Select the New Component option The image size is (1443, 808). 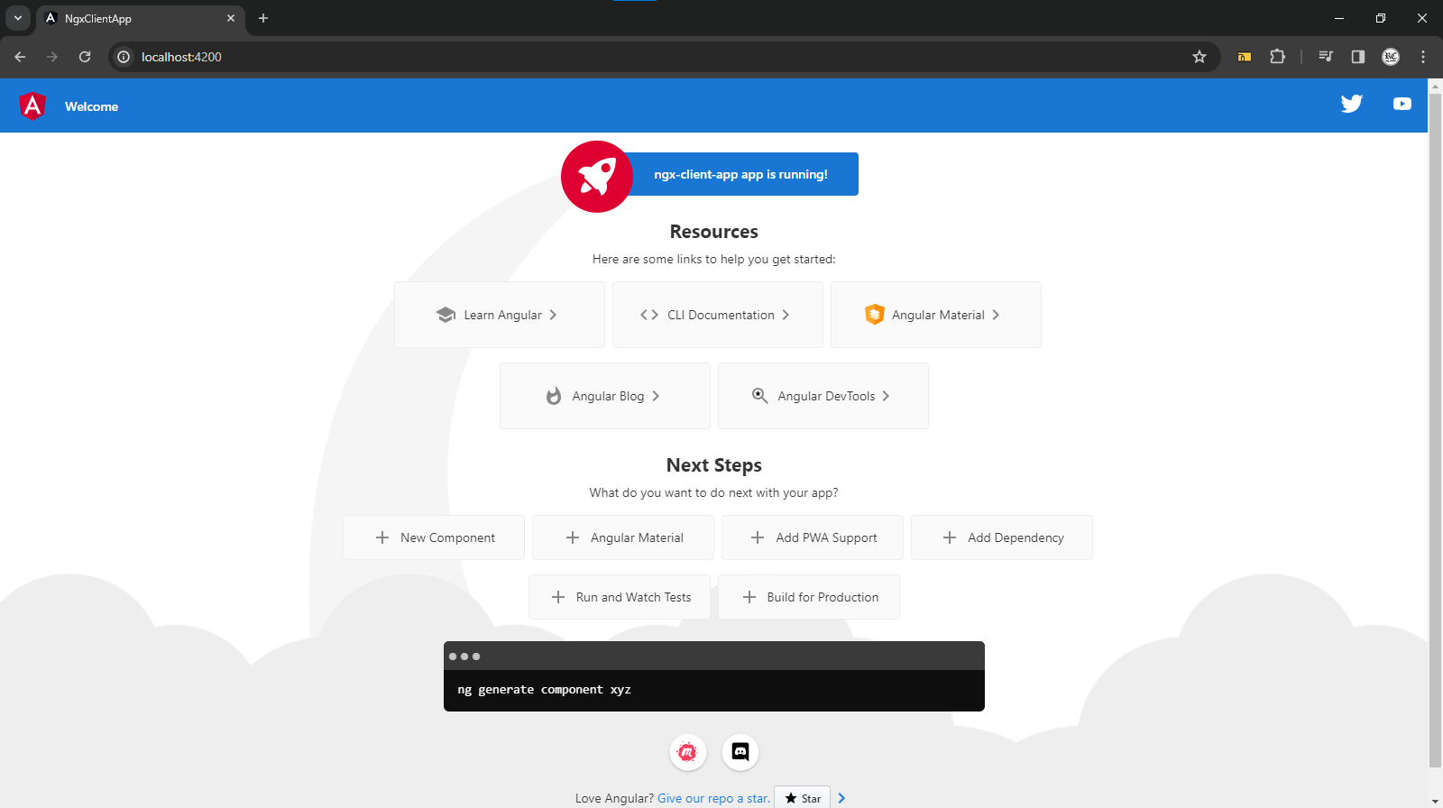click(434, 537)
